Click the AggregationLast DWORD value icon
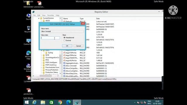 click(x=64, y=63)
